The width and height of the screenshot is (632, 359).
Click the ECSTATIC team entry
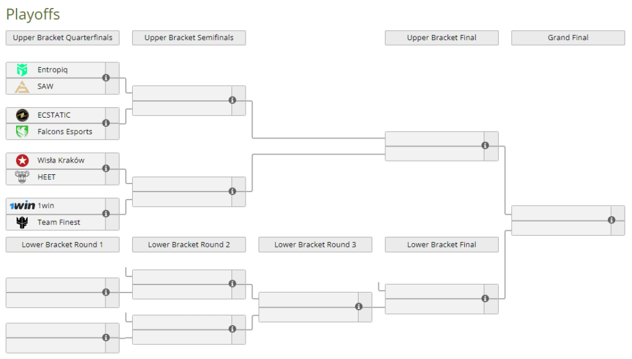[56, 115]
